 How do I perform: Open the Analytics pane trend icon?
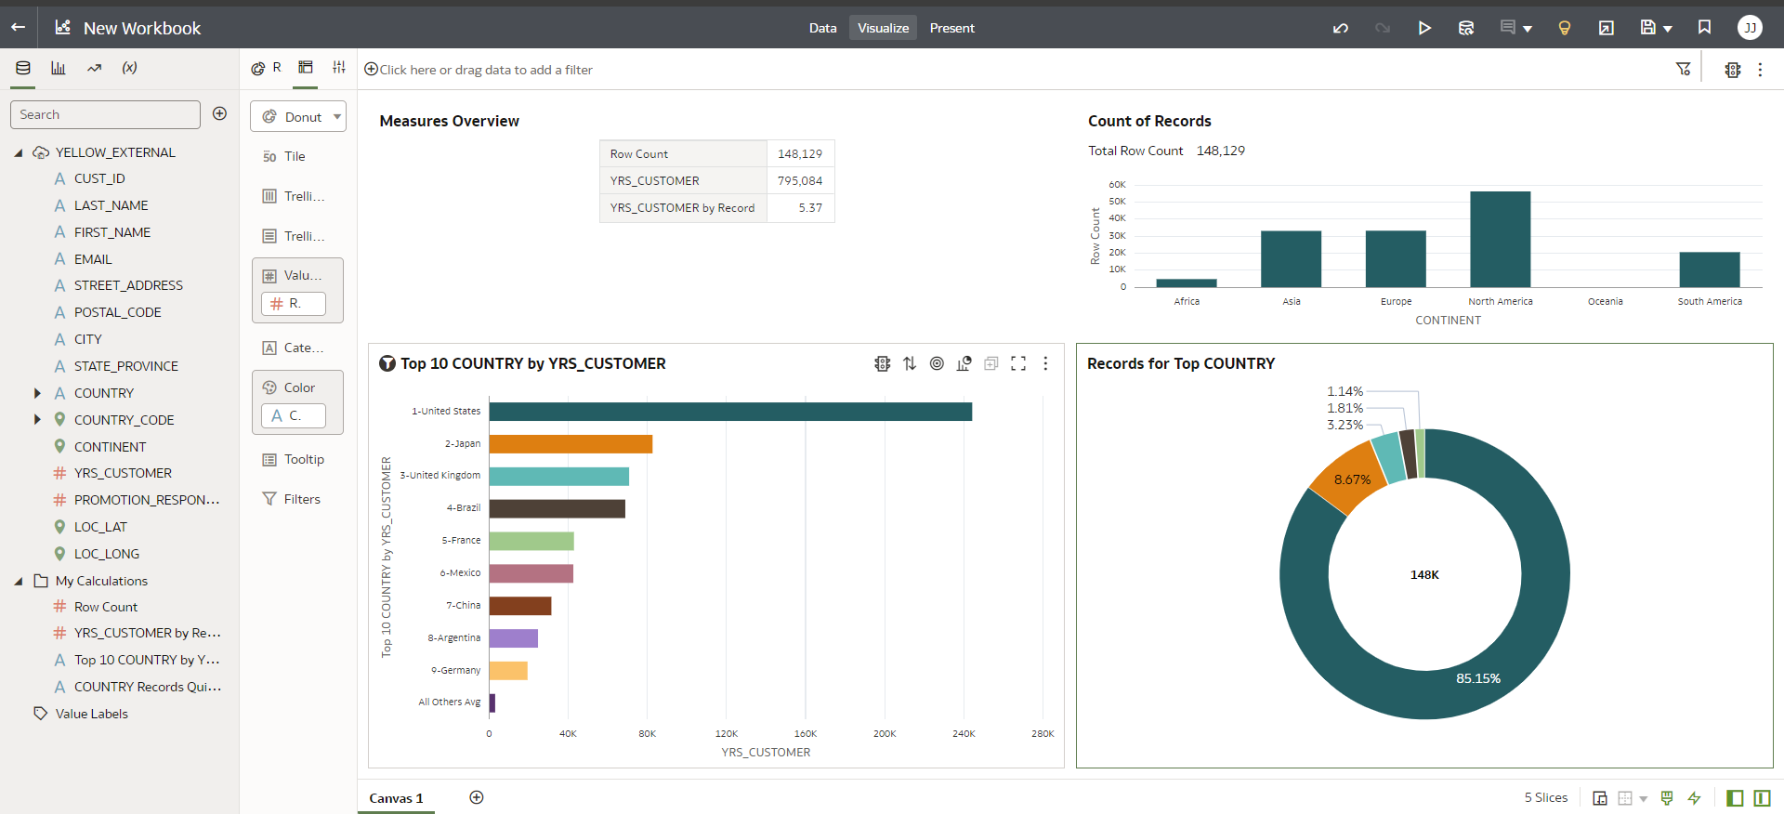[x=94, y=68]
